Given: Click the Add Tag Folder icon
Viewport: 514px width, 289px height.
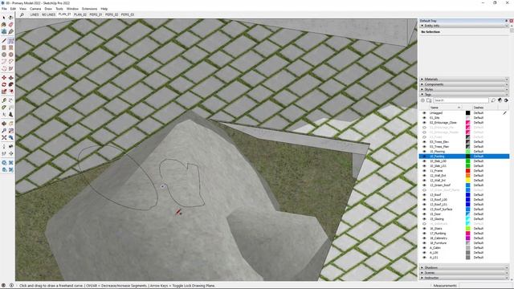Looking at the screenshot, I should 429,100.
